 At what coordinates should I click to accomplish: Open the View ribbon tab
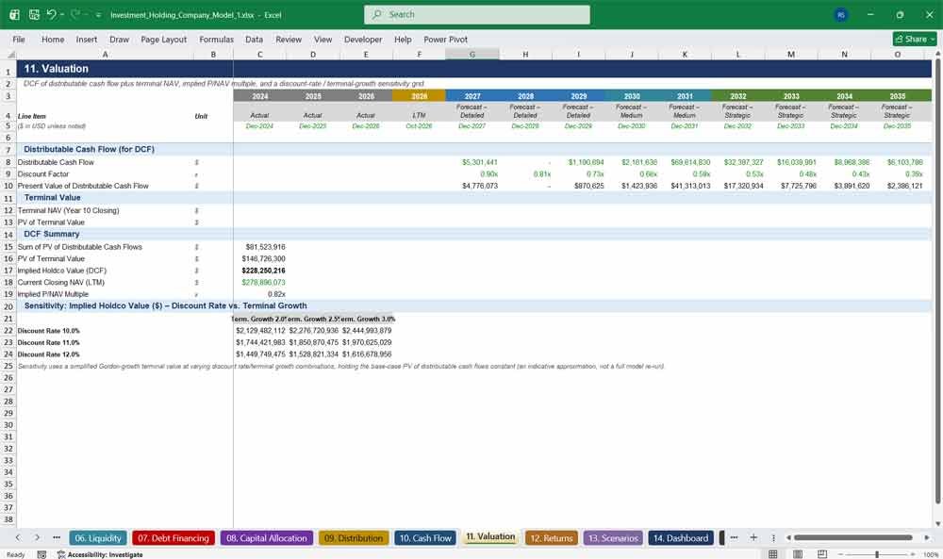click(323, 39)
